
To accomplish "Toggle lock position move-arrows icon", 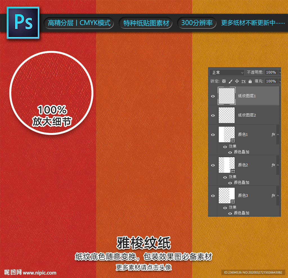I will [x=237, y=81].
